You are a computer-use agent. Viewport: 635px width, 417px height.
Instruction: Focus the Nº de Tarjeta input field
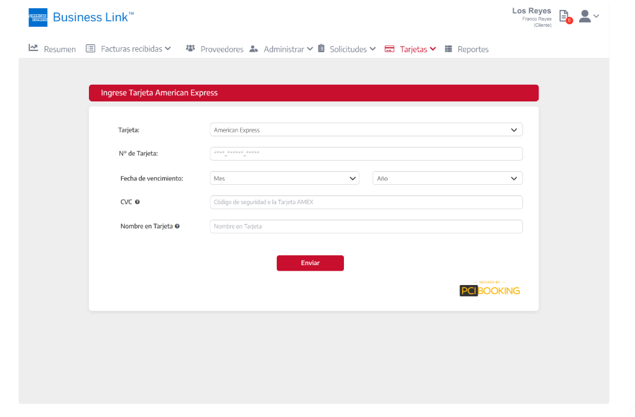(x=366, y=154)
